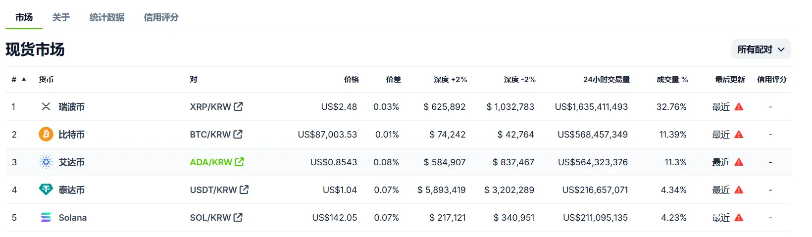
Task: Sort by the 对 column header
Action: pyautogui.click(x=194, y=79)
